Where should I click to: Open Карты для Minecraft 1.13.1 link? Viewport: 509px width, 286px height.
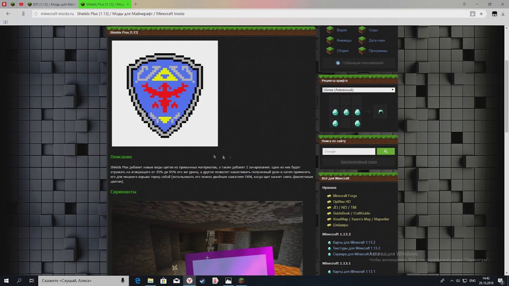pyautogui.click(x=354, y=272)
